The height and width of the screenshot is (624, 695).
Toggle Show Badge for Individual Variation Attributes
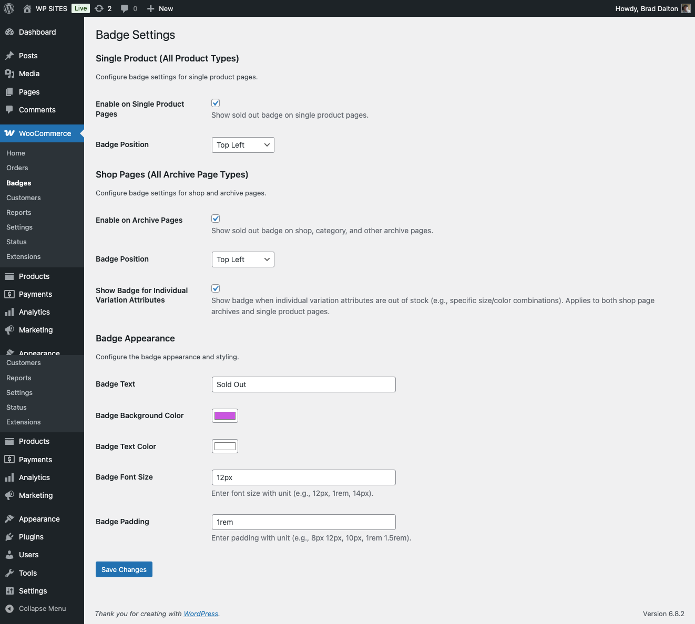coord(216,288)
